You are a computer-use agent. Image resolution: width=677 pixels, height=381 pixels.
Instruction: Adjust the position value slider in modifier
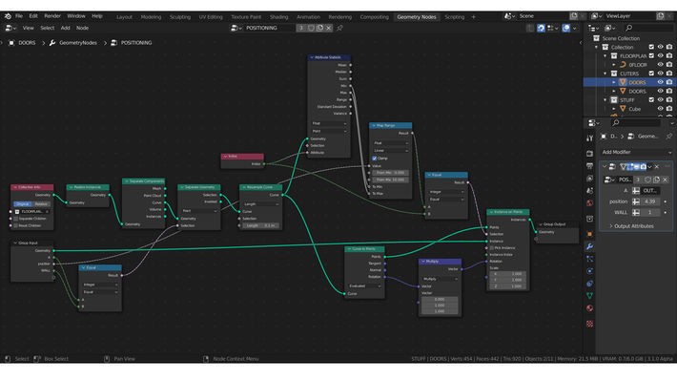pos(650,201)
